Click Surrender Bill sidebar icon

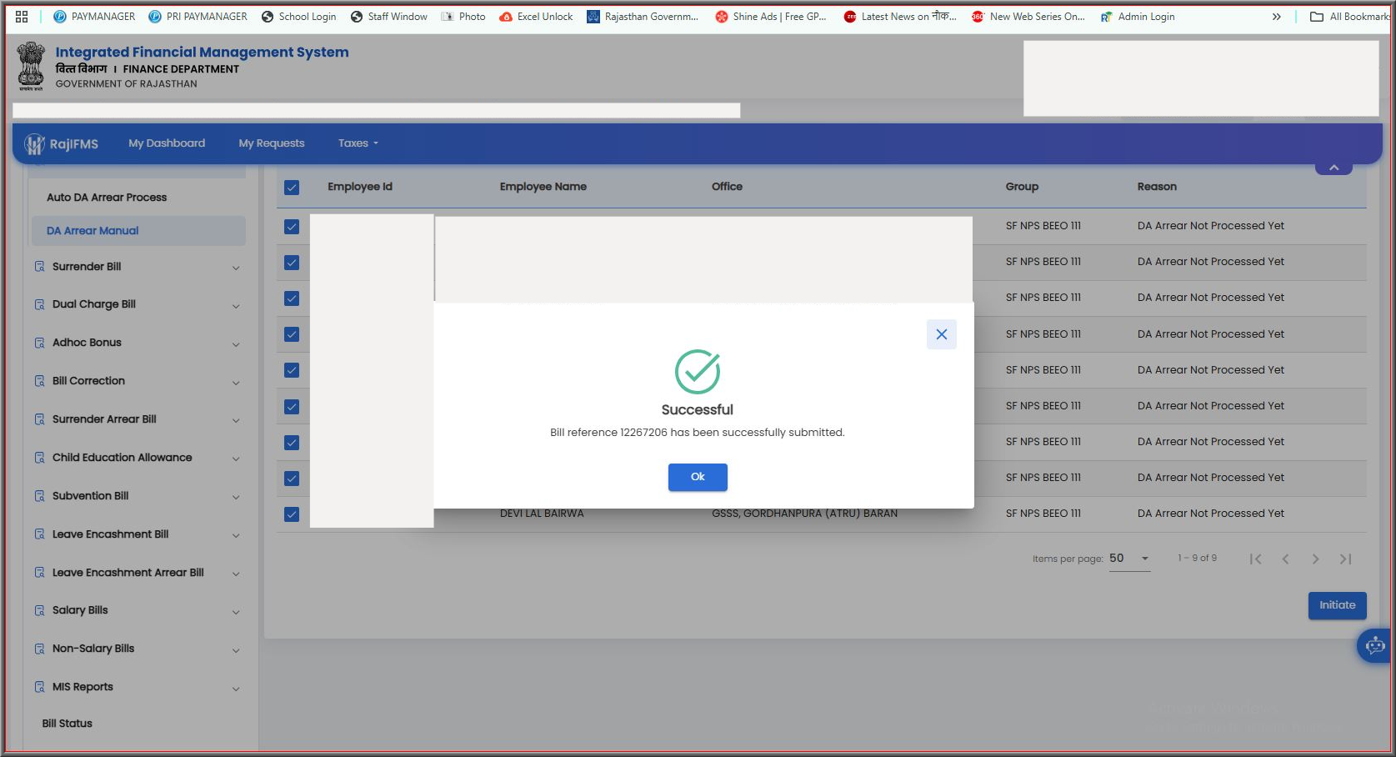point(39,267)
